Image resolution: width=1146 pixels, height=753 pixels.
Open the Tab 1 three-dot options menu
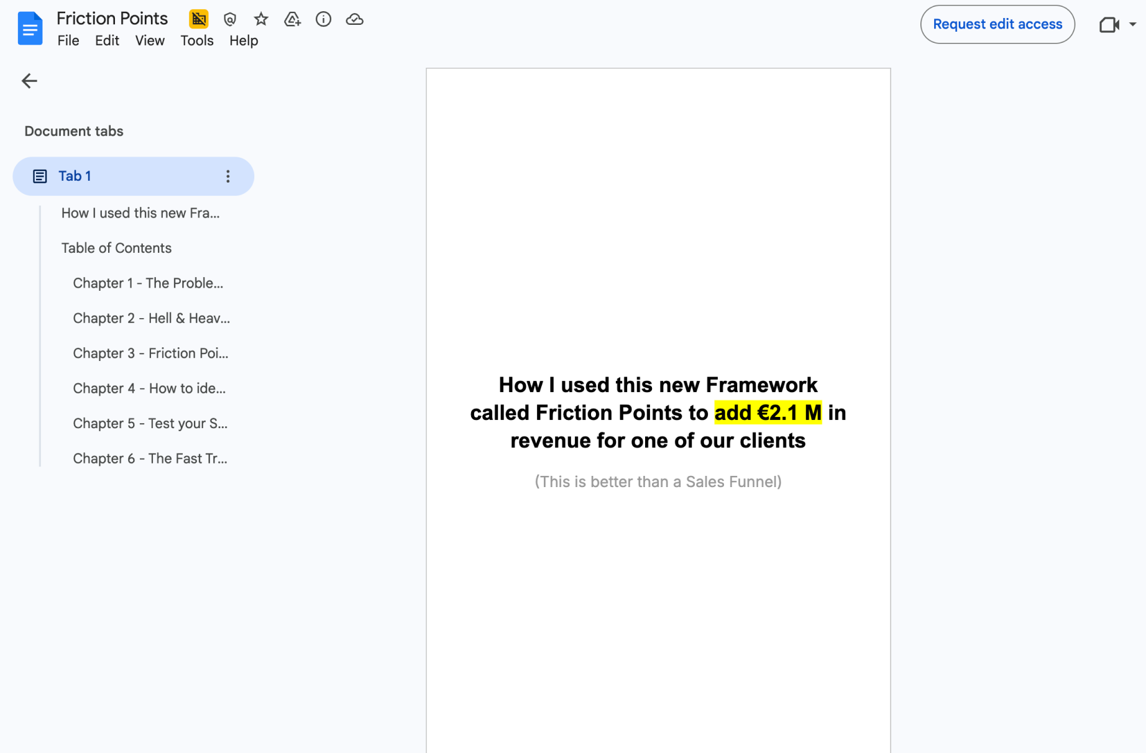click(x=228, y=176)
